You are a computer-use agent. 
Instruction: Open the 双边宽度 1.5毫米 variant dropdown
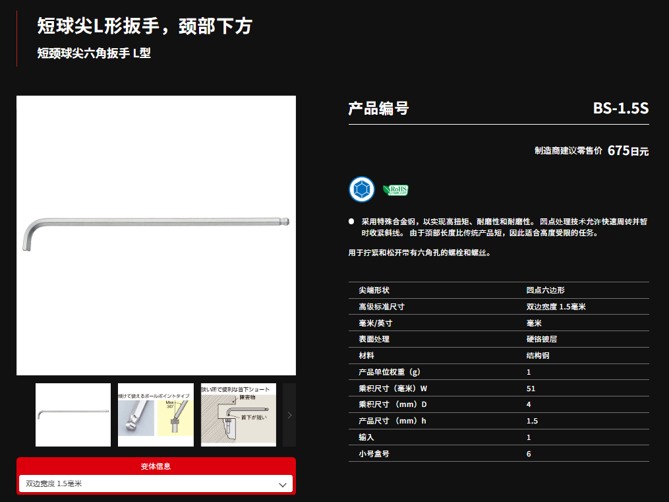pyautogui.click(x=156, y=484)
